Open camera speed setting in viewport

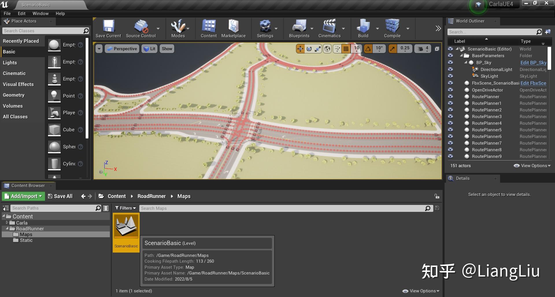tap(423, 49)
